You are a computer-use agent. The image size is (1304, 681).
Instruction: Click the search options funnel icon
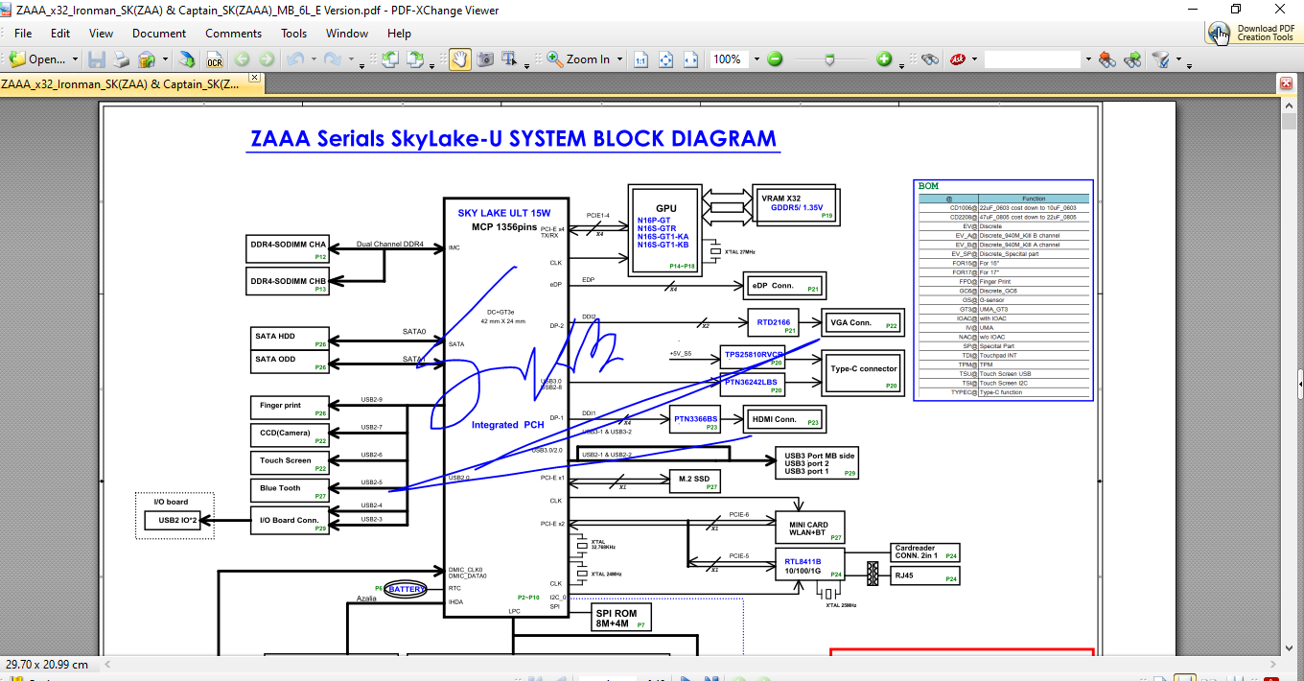1161,59
